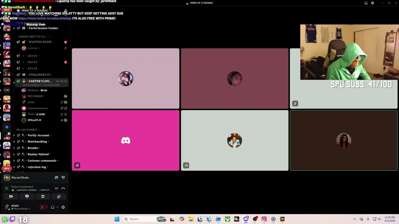Viewport: 399px width, 224px height.
Task: Toggle deafen headphones icon
Action: point(52,207)
